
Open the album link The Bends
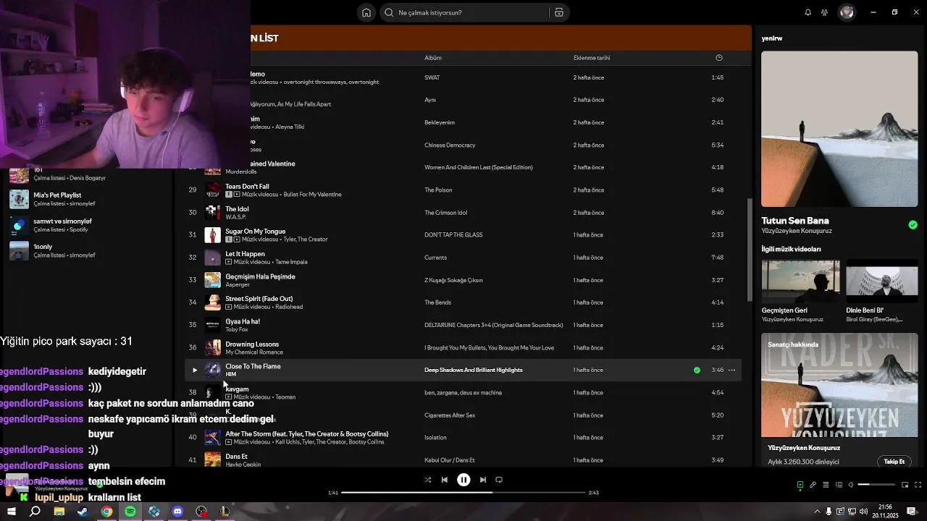point(437,302)
